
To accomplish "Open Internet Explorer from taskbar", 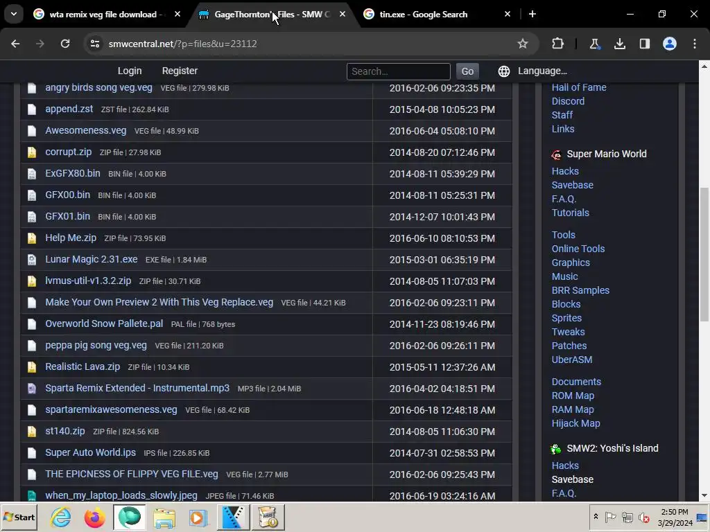I will (x=60, y=517).
